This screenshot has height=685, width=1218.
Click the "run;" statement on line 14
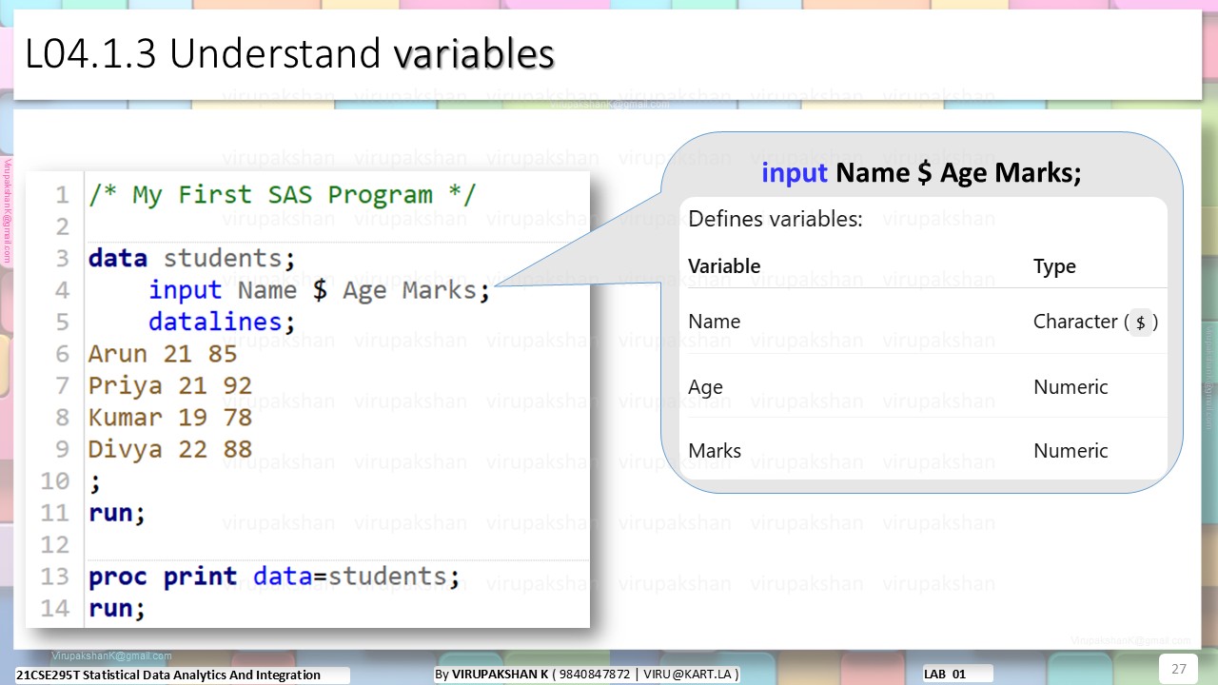click(x=117, y=609)
